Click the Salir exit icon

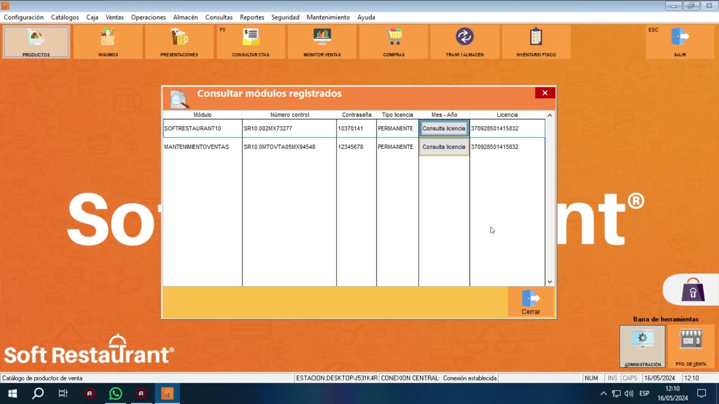coord(680,42)
